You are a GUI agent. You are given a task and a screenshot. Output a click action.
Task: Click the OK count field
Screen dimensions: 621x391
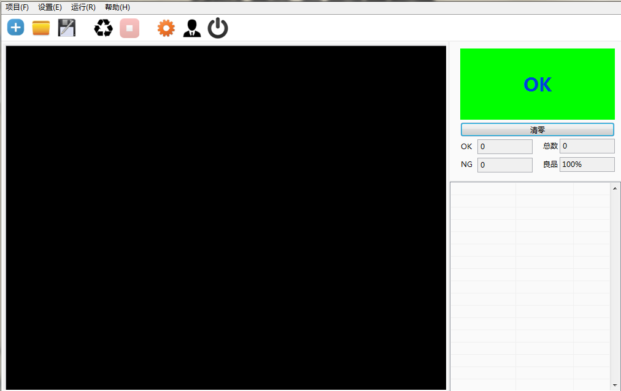505,147
